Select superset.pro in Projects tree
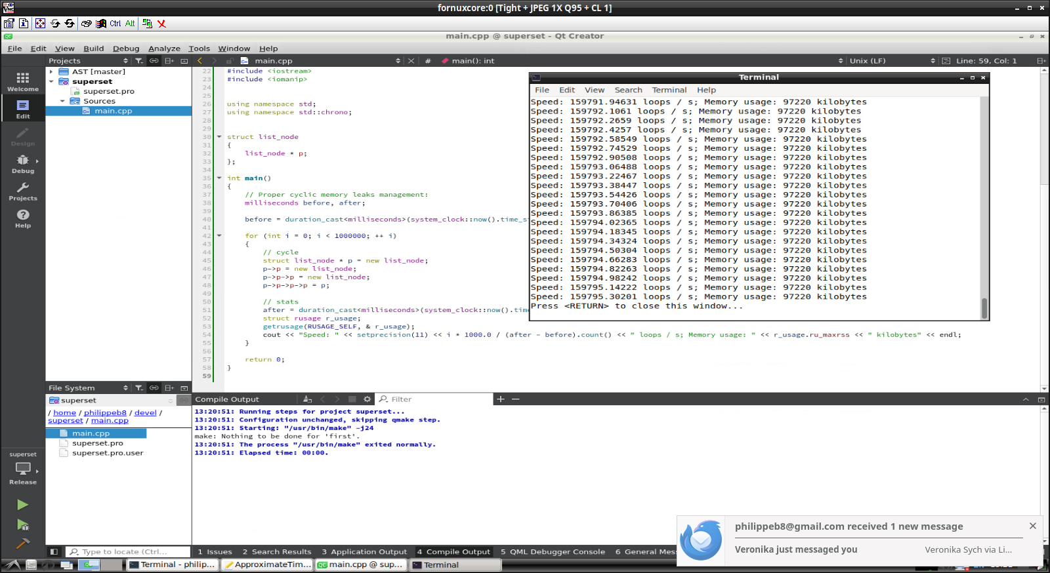Image resolution: width=1050 pixels, height=573 pixels. [109, 91]
